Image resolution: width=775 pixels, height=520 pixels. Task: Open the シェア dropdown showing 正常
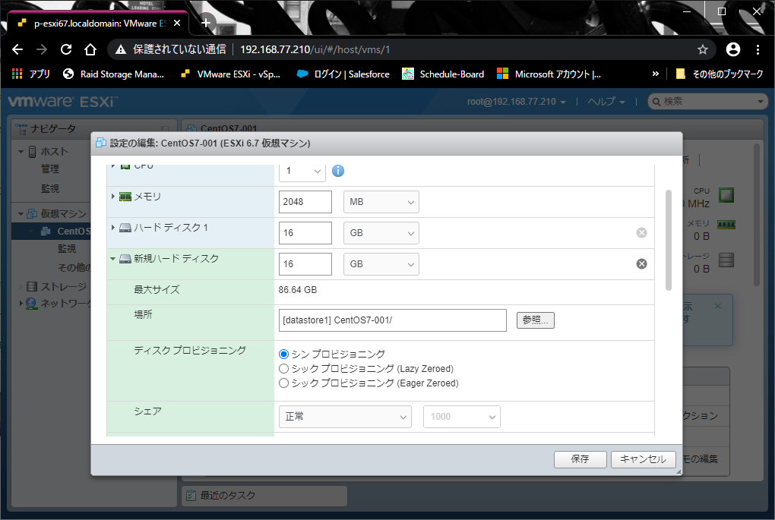pos(345,417)
